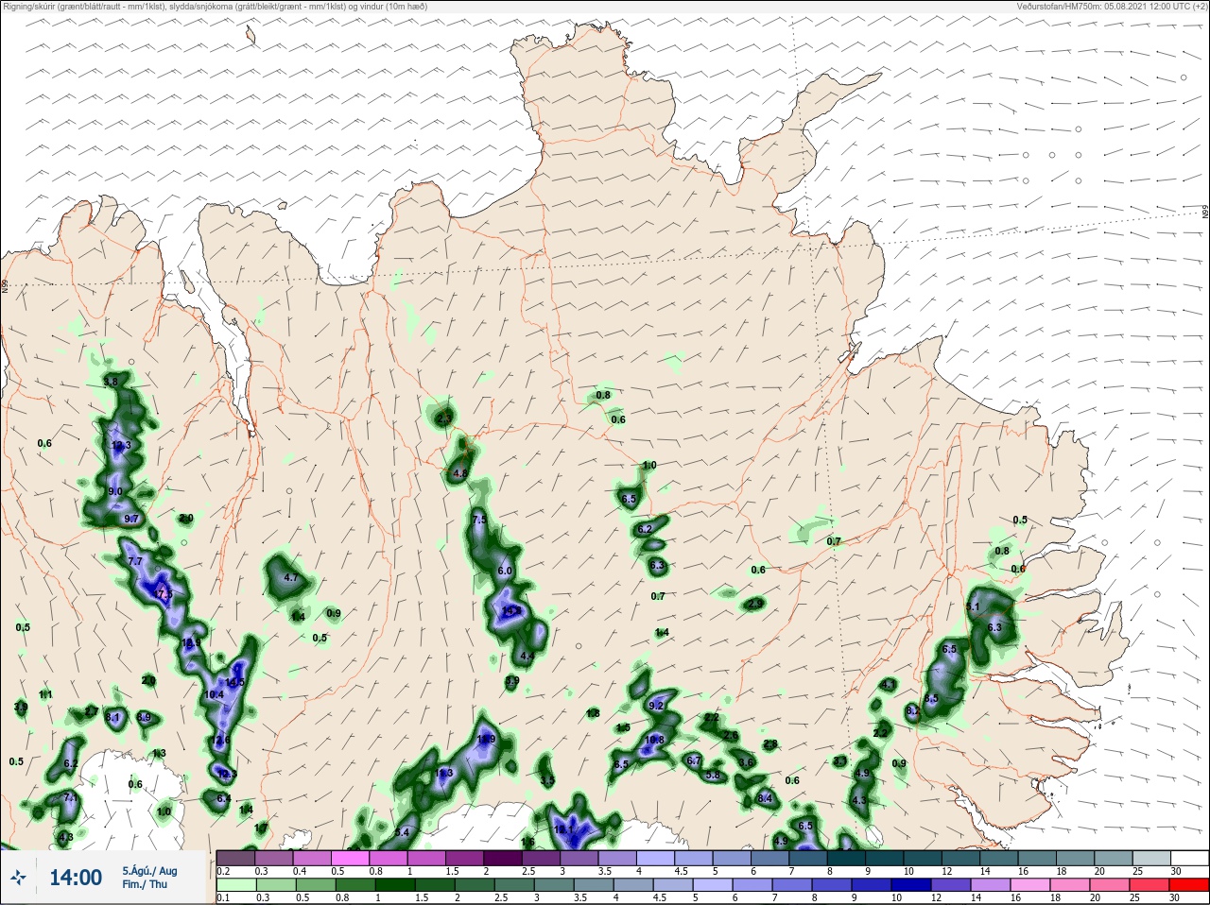Click the 2.3 precipitation value
This screenshot has height=905, width=1210.
coord(445,417)
